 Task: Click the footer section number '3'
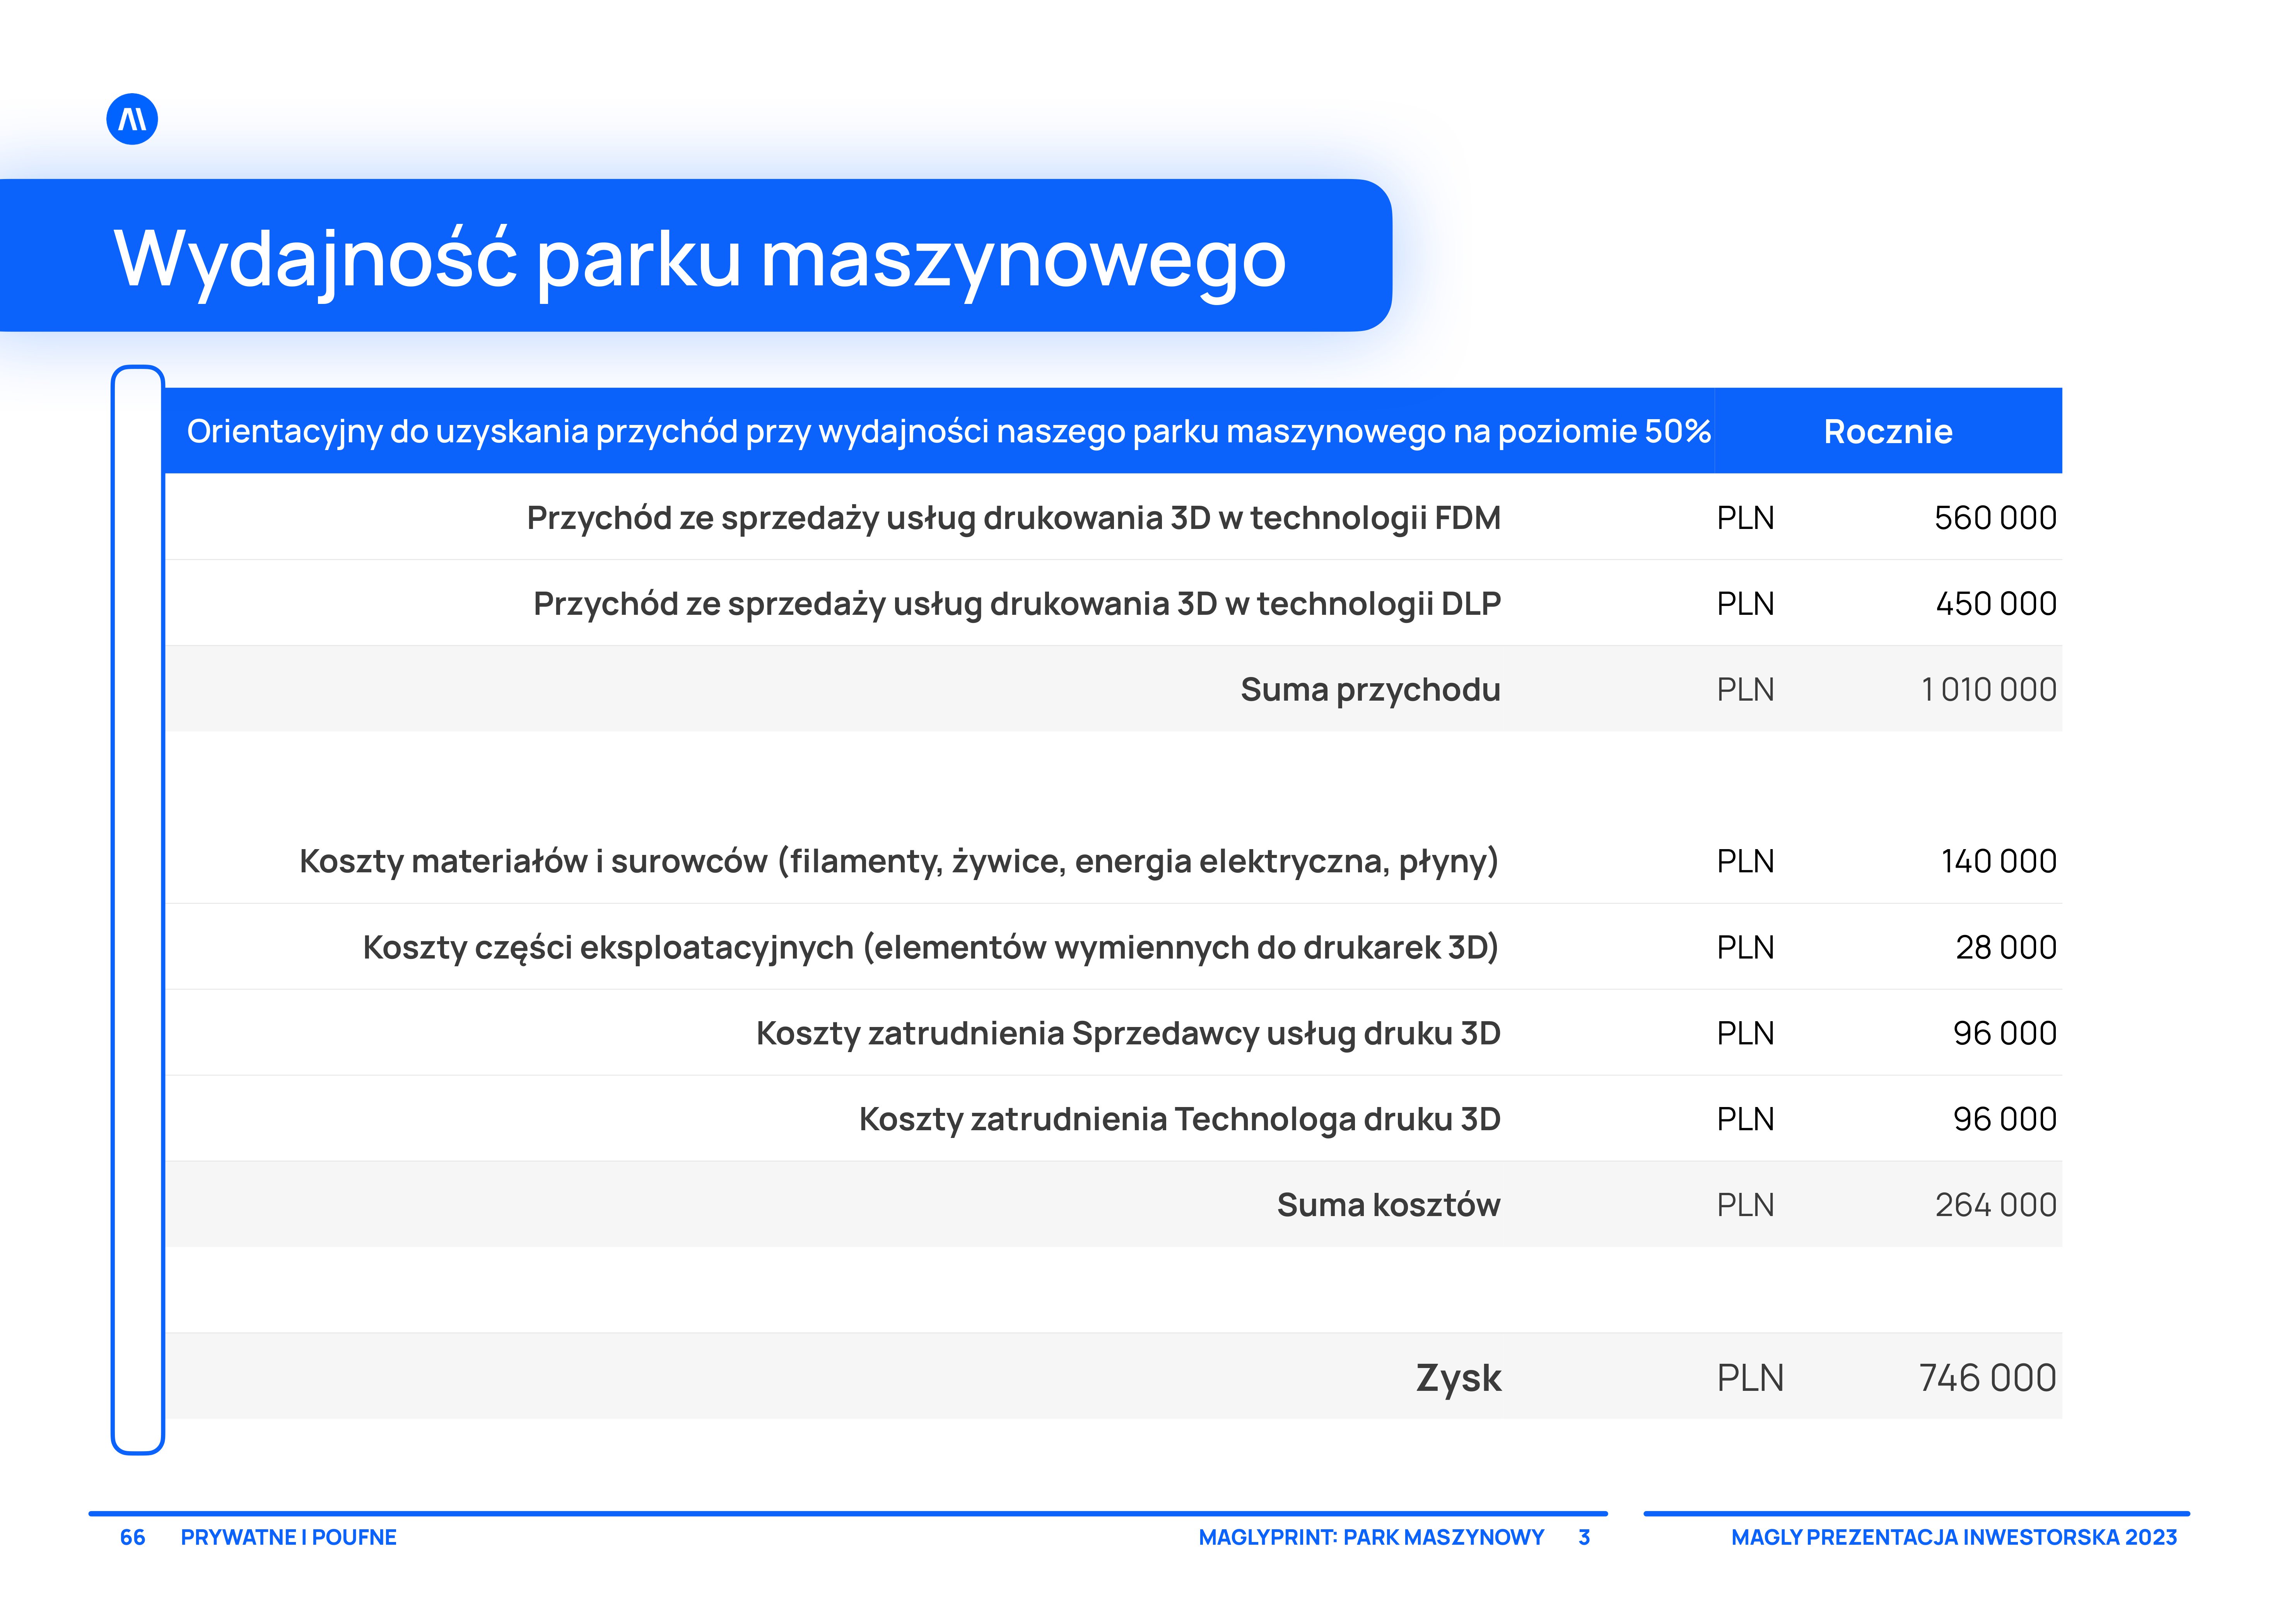(1585, 1537)
